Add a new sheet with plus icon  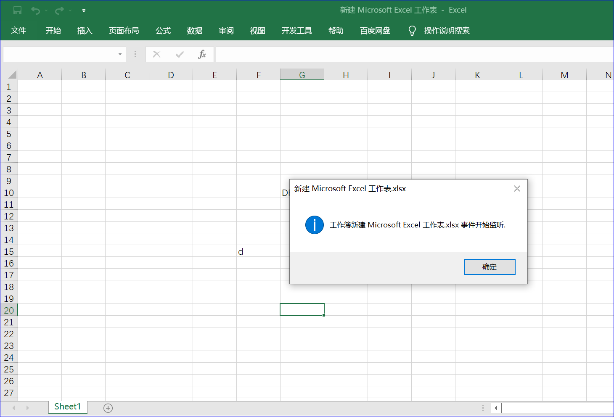point(108,408)
